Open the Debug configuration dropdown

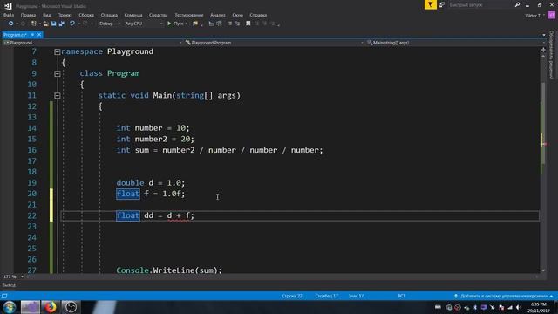109,24
